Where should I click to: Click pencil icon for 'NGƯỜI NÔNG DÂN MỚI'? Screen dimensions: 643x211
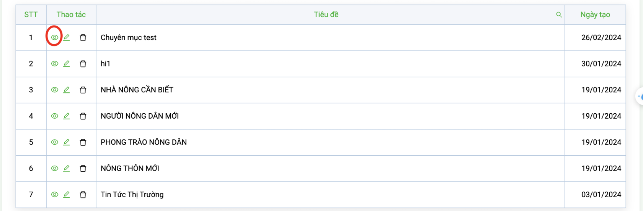pos(67,116)
